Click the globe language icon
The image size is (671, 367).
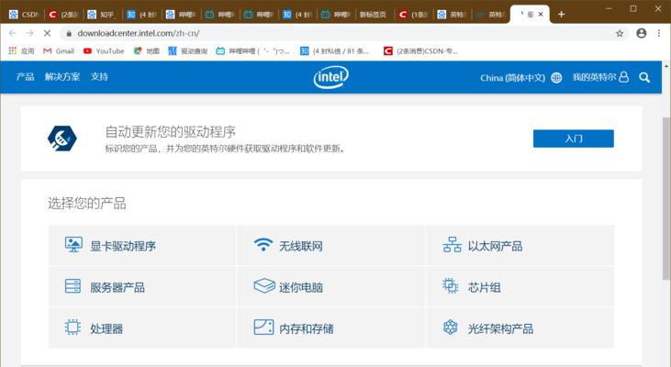click(x=556, y=78)
